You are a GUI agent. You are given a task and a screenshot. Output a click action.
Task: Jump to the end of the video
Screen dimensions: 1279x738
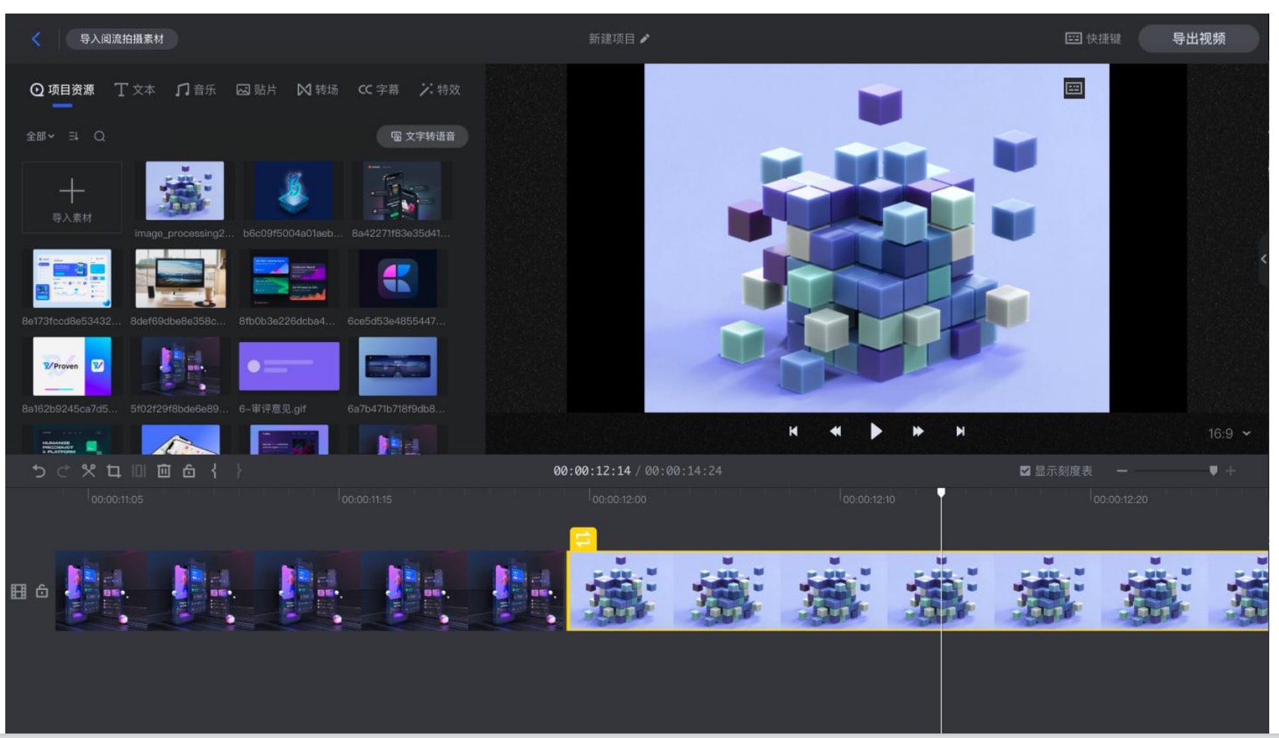coord(960,431)
